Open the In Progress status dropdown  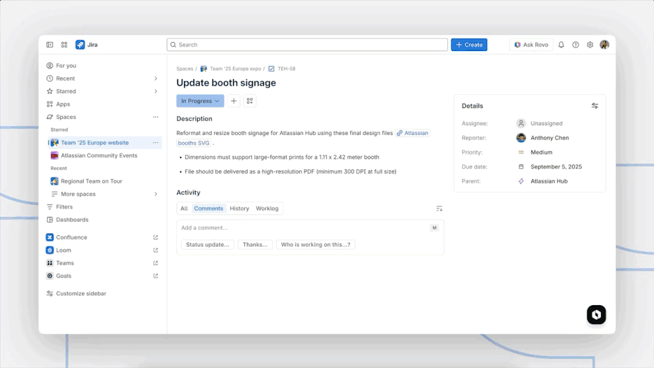pos(200,101)
